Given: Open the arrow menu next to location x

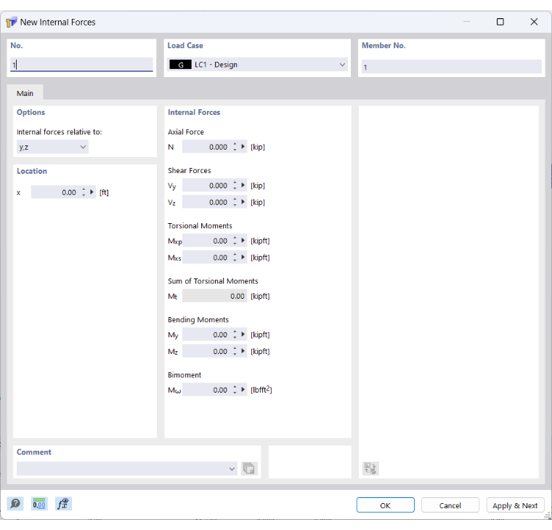Looking at the screenshot, I should tap(92, 192).
